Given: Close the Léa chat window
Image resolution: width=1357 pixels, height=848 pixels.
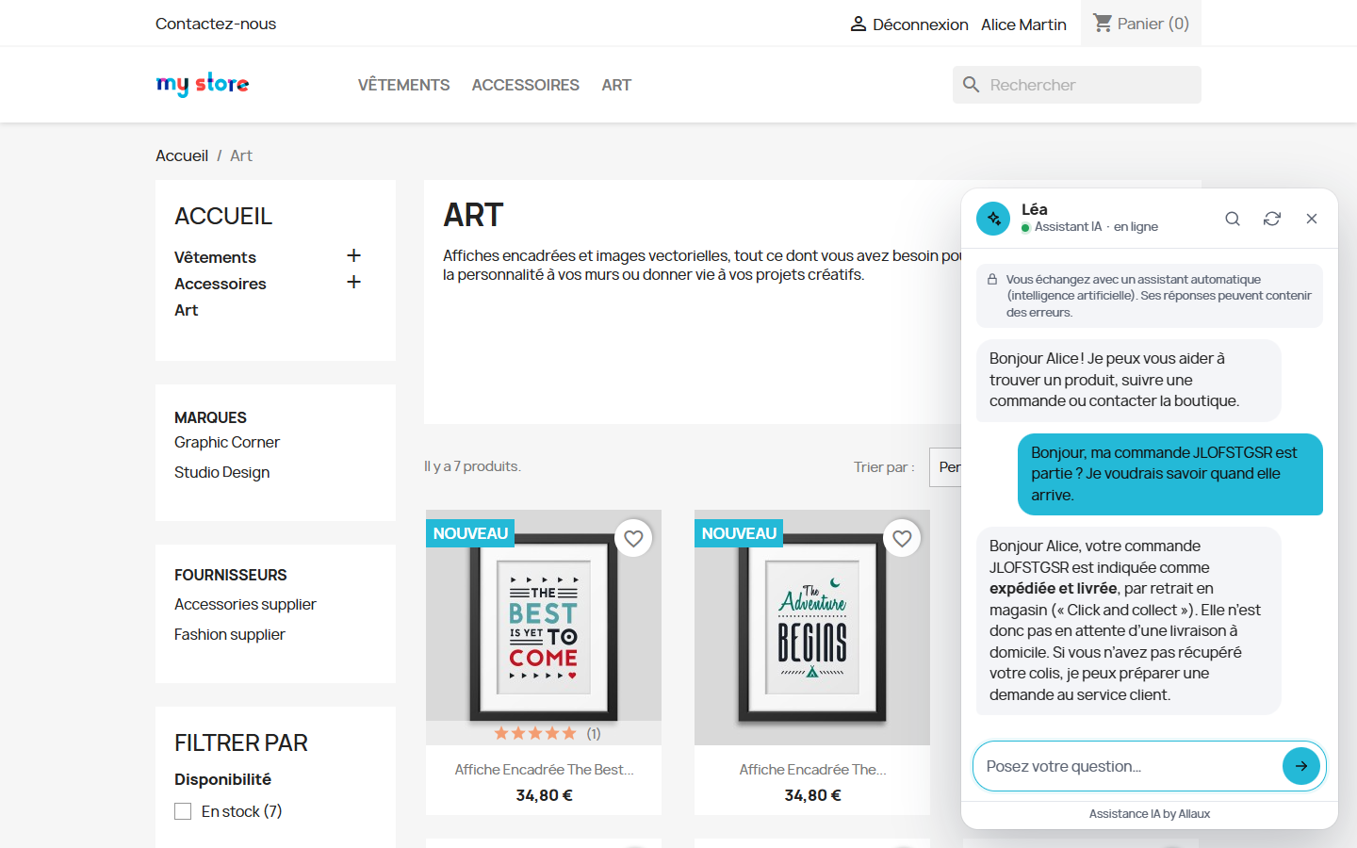Looking at the screenshot, I should [1312, 219].
